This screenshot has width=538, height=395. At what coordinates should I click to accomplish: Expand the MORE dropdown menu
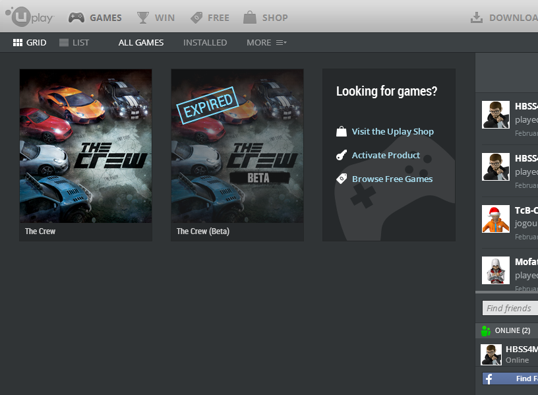(x=266, y=43)
